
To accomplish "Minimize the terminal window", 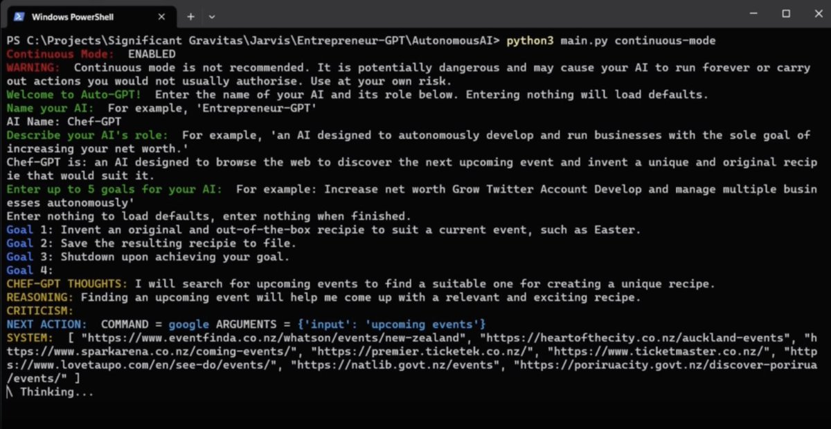I will (x=754, y=14).
